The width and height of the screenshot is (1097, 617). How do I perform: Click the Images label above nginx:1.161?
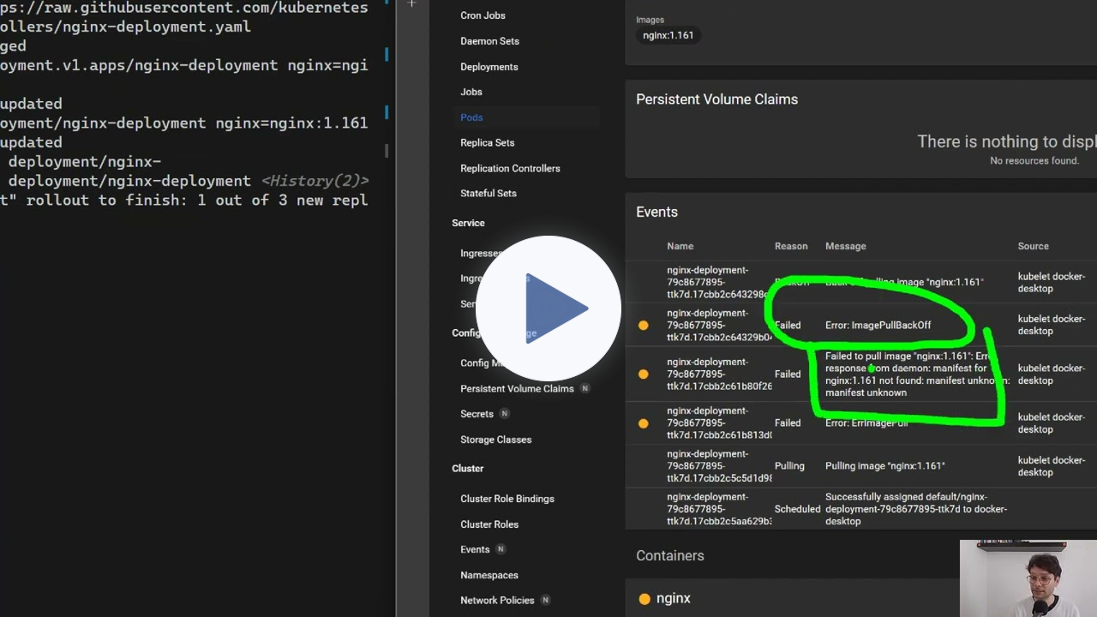650,20
